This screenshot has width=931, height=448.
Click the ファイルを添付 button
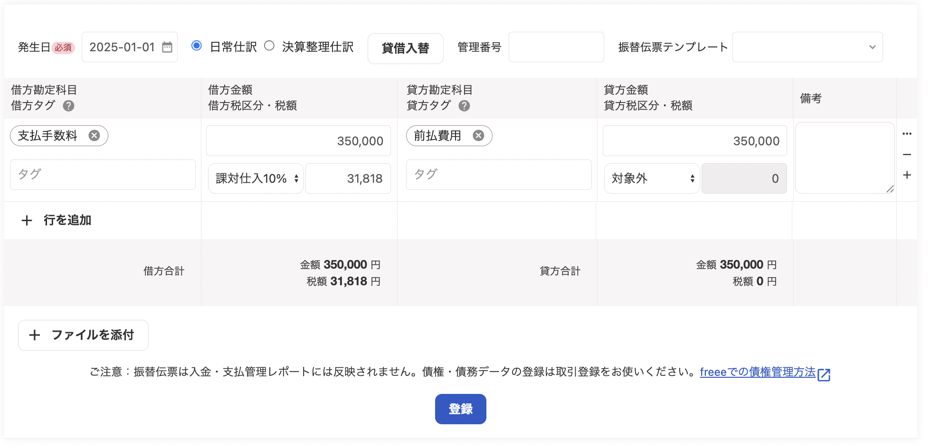83,335
